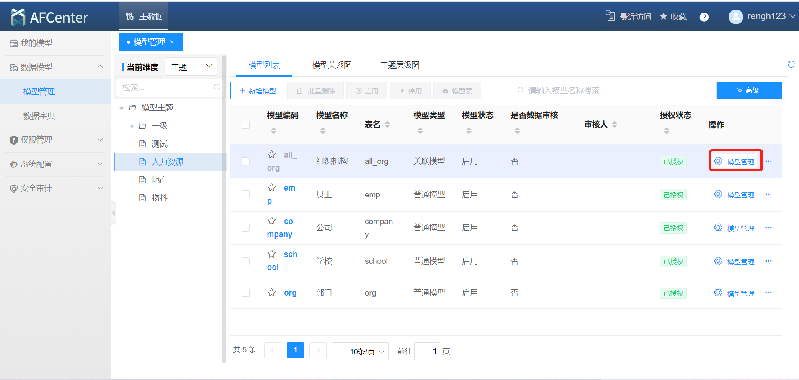Star the org model as favorite
The width and height of the screenshot is (799, 380).
click(x=272, y=292)
